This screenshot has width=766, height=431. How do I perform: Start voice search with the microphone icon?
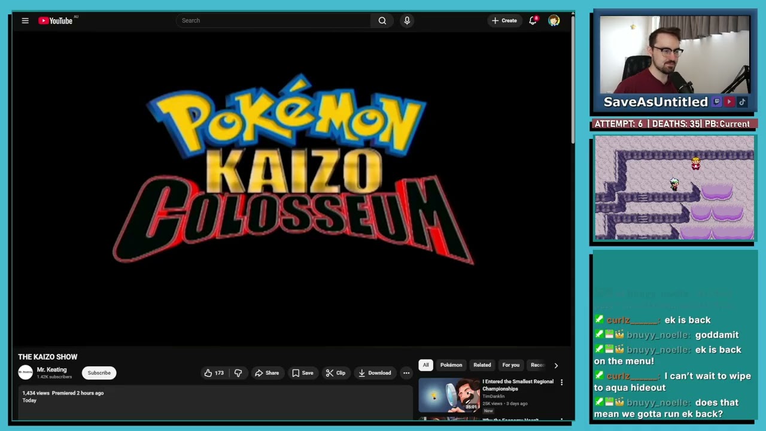pos(407,20)
